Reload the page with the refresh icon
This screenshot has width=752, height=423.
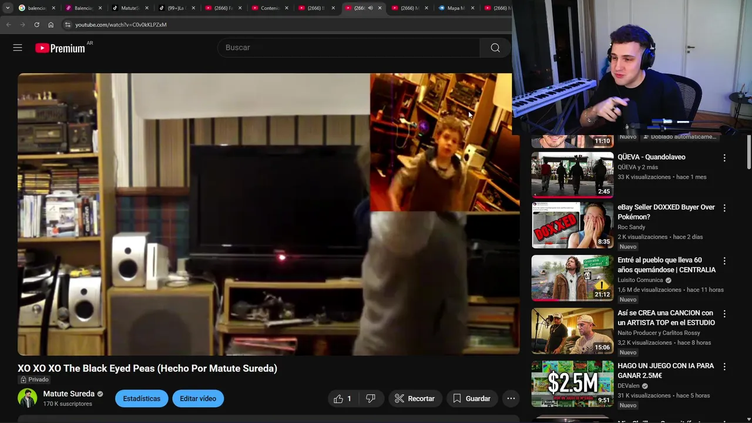click(x=36, y=25)
